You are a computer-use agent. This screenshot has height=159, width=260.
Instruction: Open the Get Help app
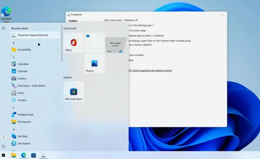[35, 136]
